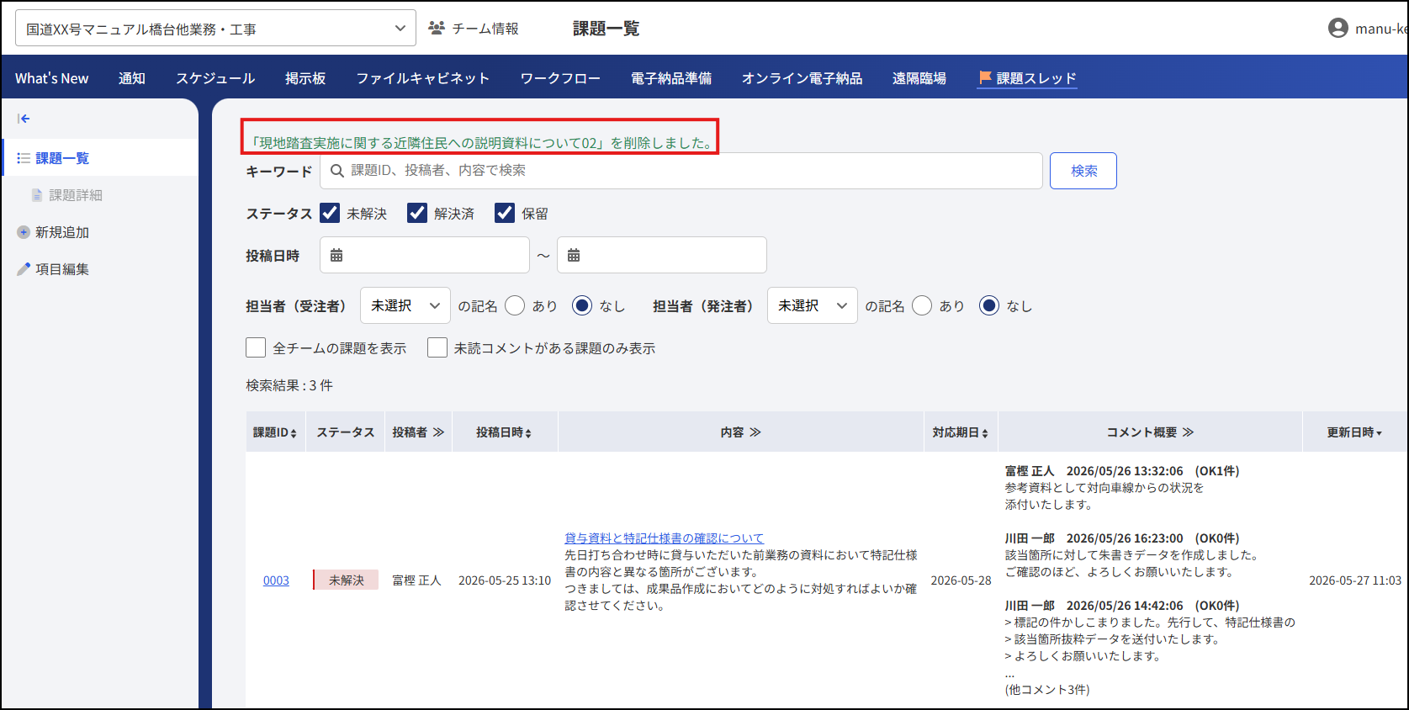Open the What's New tab

(x=51, y=78)
